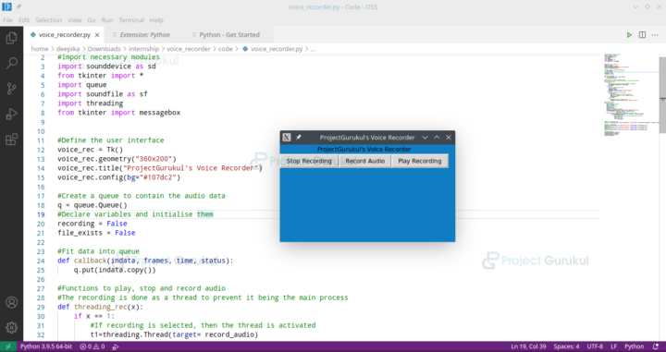666x352 pixels.
Task: Open Source Control view
Action: point(11,88)
